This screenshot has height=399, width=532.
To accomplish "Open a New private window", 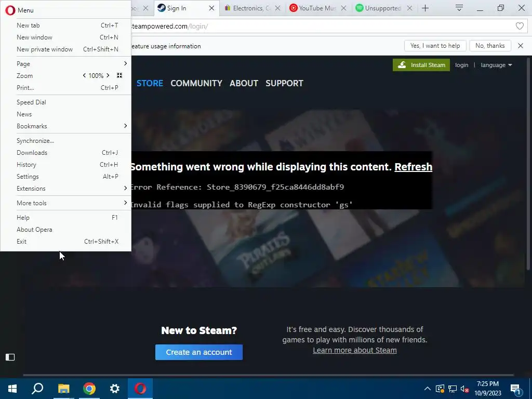I will click(x=66, y=49).
